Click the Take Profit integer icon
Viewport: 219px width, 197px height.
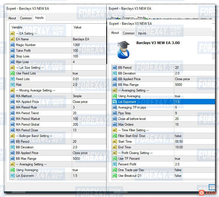coord(12,51)
